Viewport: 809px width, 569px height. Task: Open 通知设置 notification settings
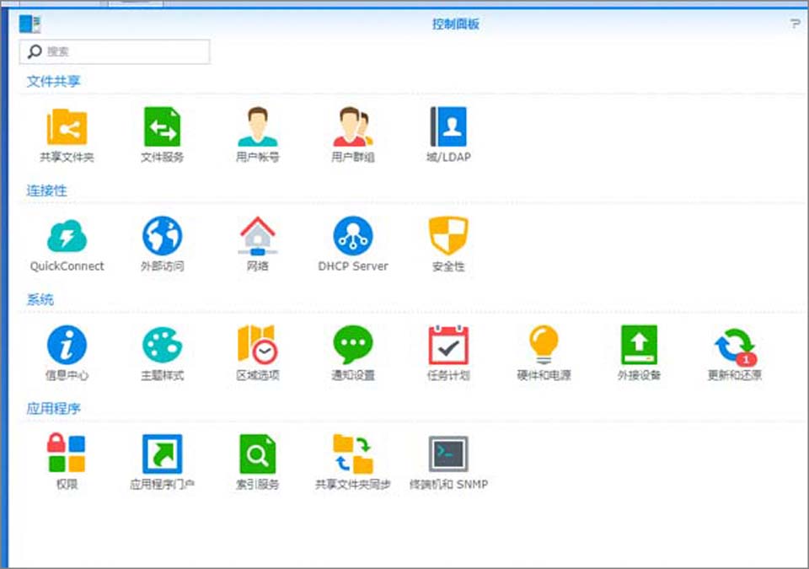352,345
